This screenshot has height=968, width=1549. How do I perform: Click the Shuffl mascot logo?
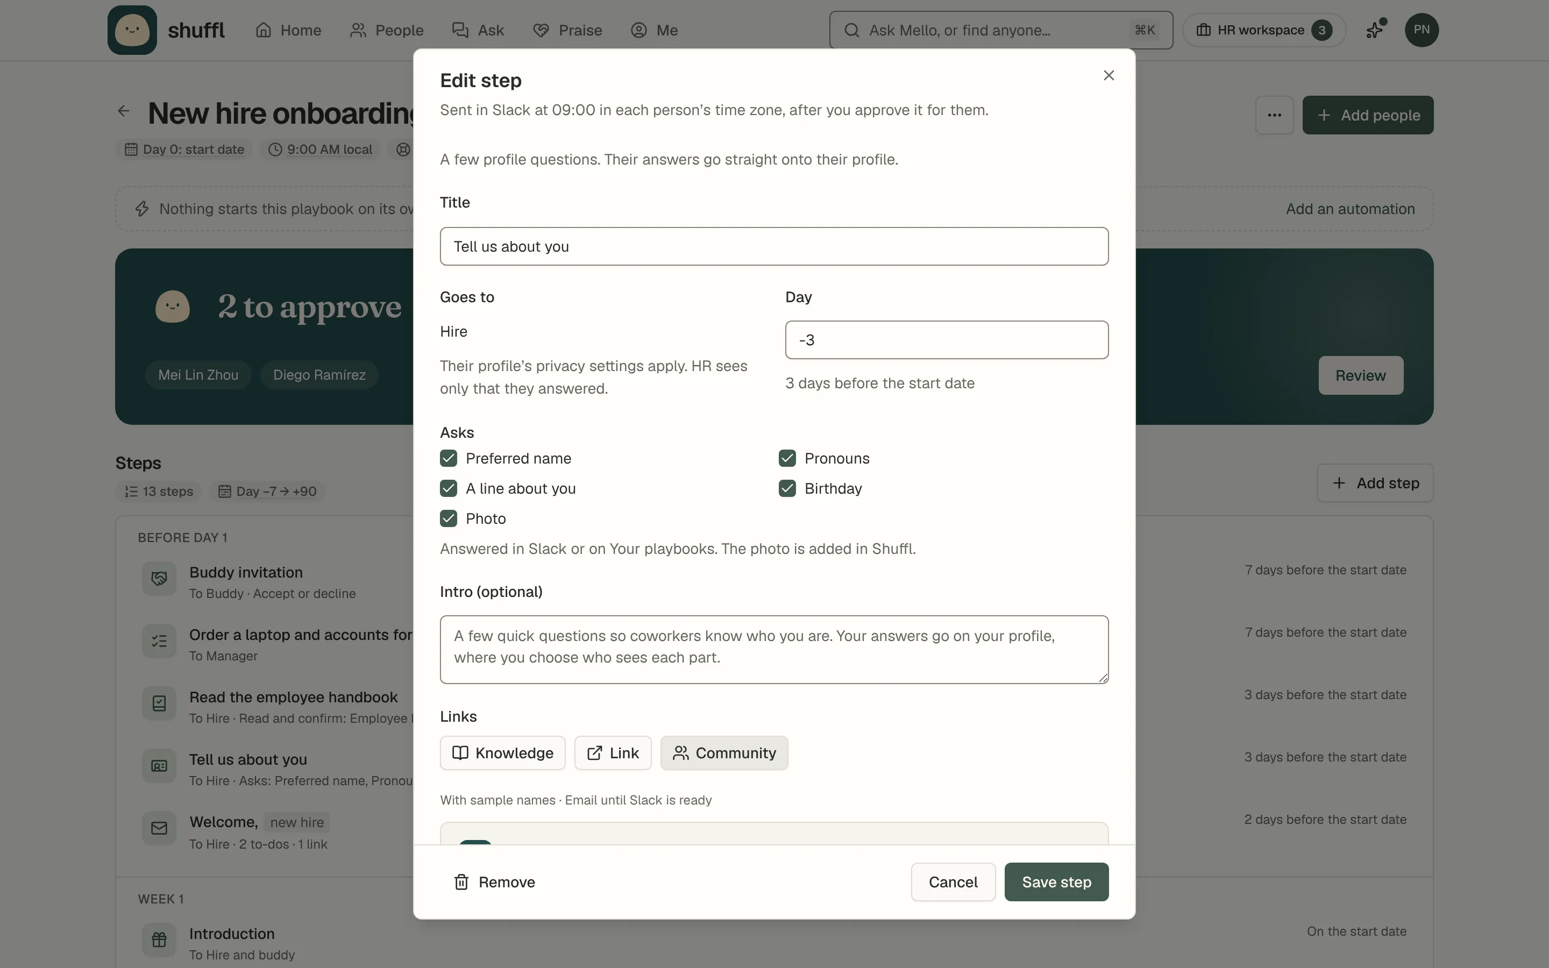pyautogui.click(x=132, y=30)
